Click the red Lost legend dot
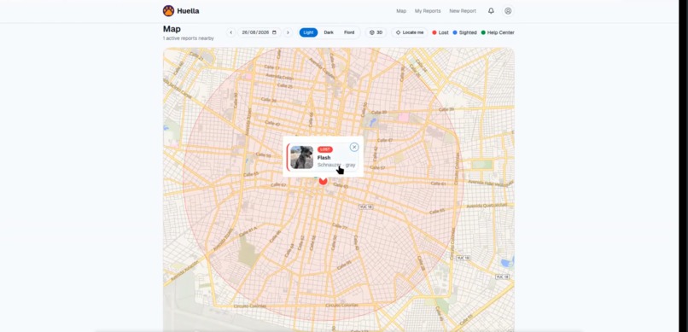The width and height of the screenshot is (688, 332). 434,32
